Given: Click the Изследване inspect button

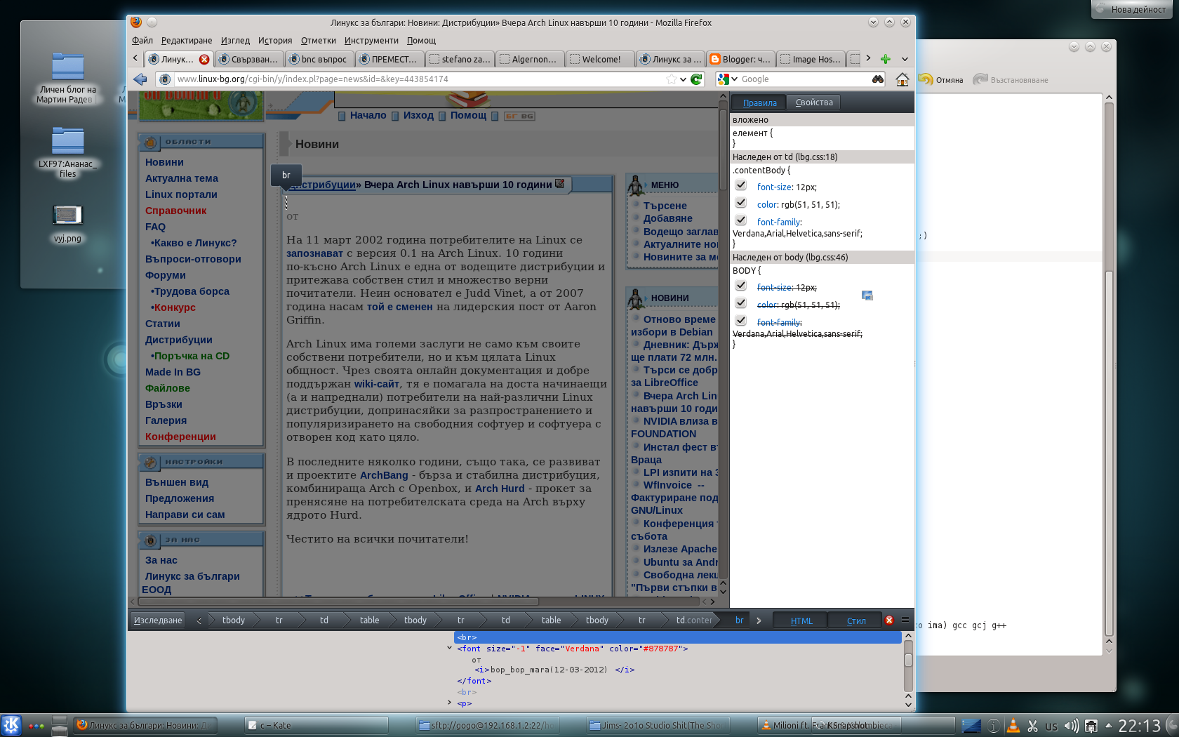Looking at the screenshot, I should (158, 620).
